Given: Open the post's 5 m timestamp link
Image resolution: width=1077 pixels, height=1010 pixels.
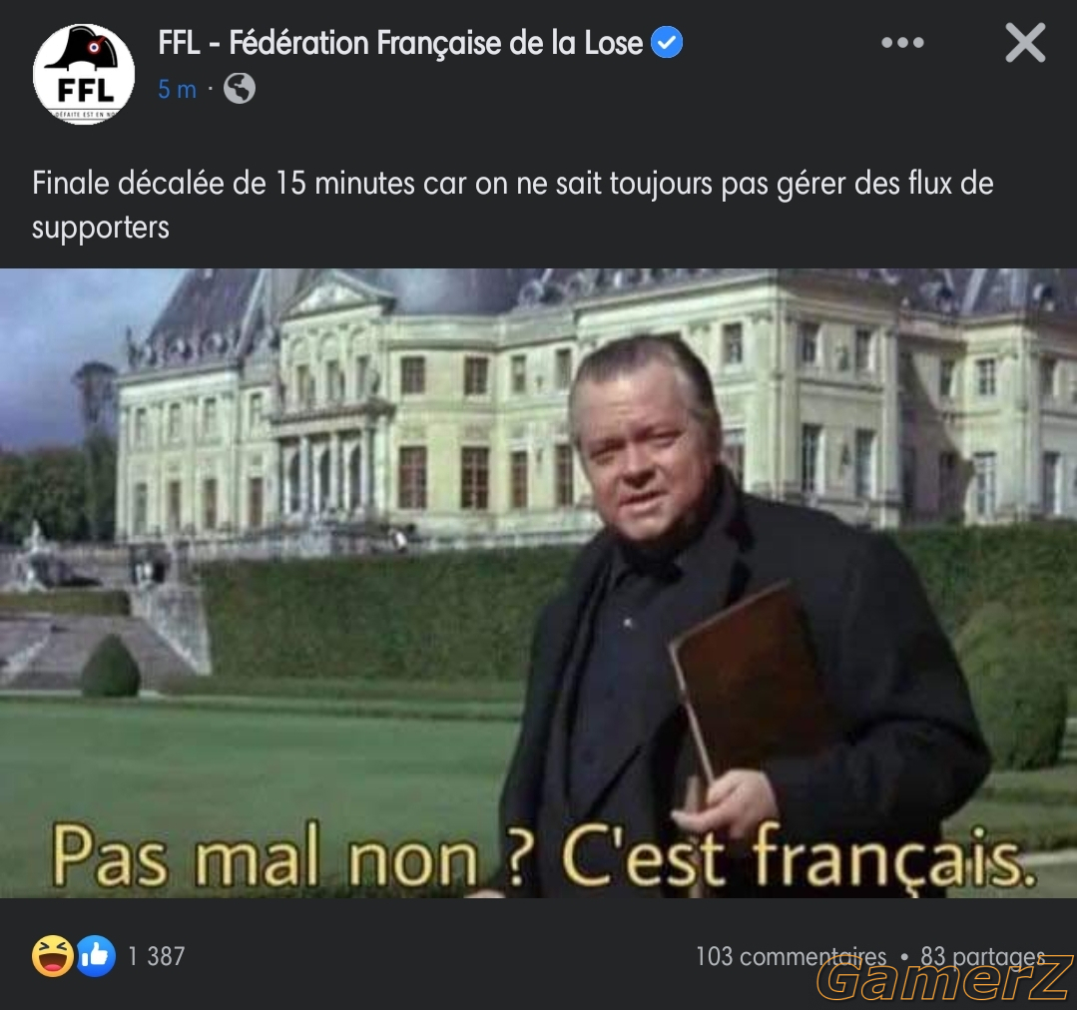Looking at the screenshot, I should coord(178,89).
